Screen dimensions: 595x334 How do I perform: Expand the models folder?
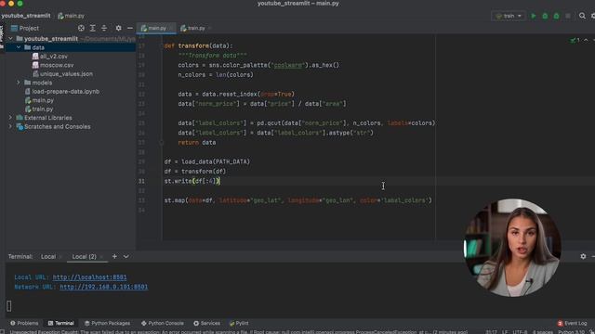pos(19,83)
